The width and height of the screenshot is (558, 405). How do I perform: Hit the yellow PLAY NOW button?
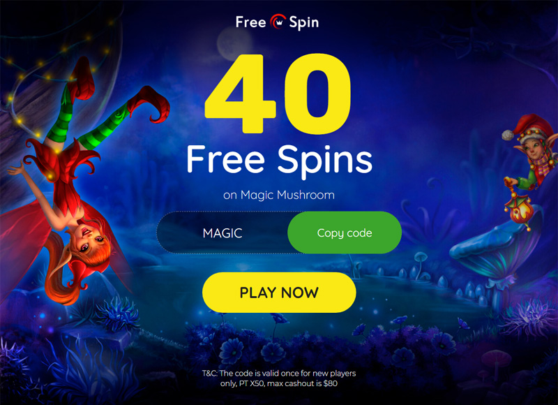[279, 293]
